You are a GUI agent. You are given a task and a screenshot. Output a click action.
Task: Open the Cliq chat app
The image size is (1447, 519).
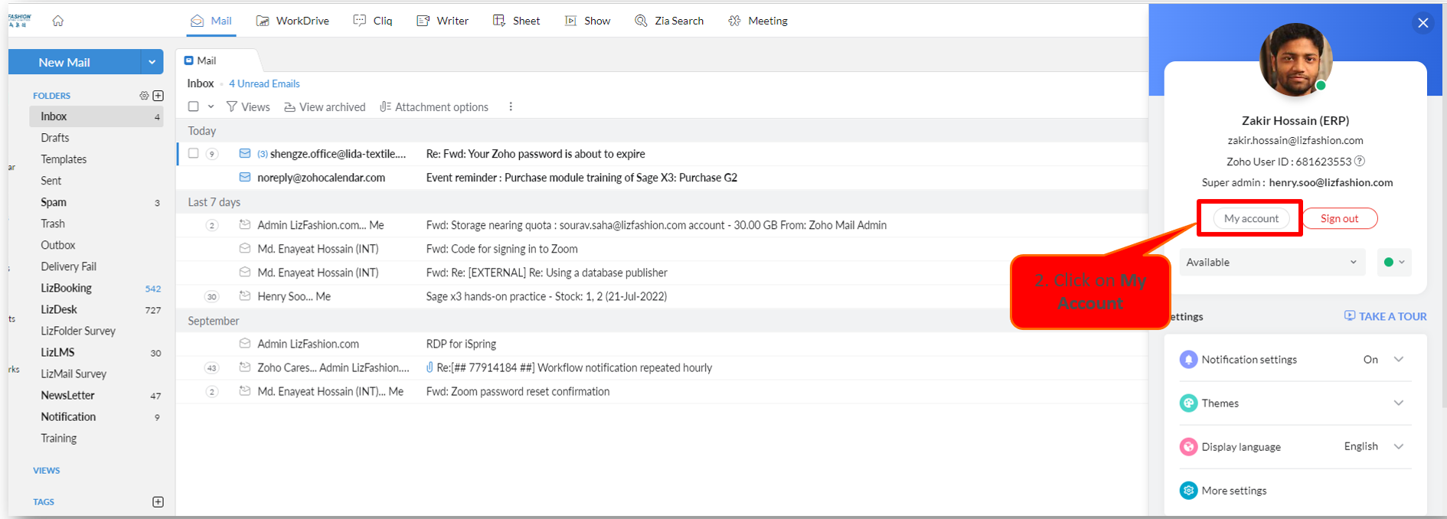[x=373, y=21]
